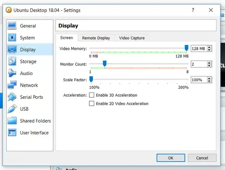This screenshot has width=225, height=170.
Task: Select the Serial Ports connector icon
Action: click(12, 97)
